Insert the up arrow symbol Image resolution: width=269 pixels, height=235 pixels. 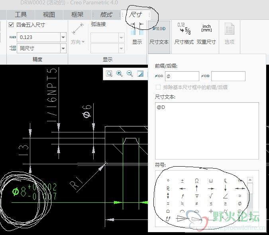click(x=197, y=188)
